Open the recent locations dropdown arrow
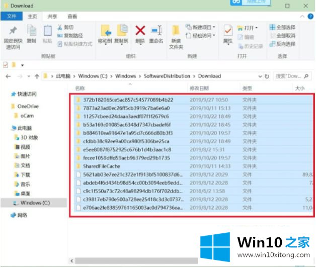The width and height of the screenshot is (316, 268). point(29,76)
